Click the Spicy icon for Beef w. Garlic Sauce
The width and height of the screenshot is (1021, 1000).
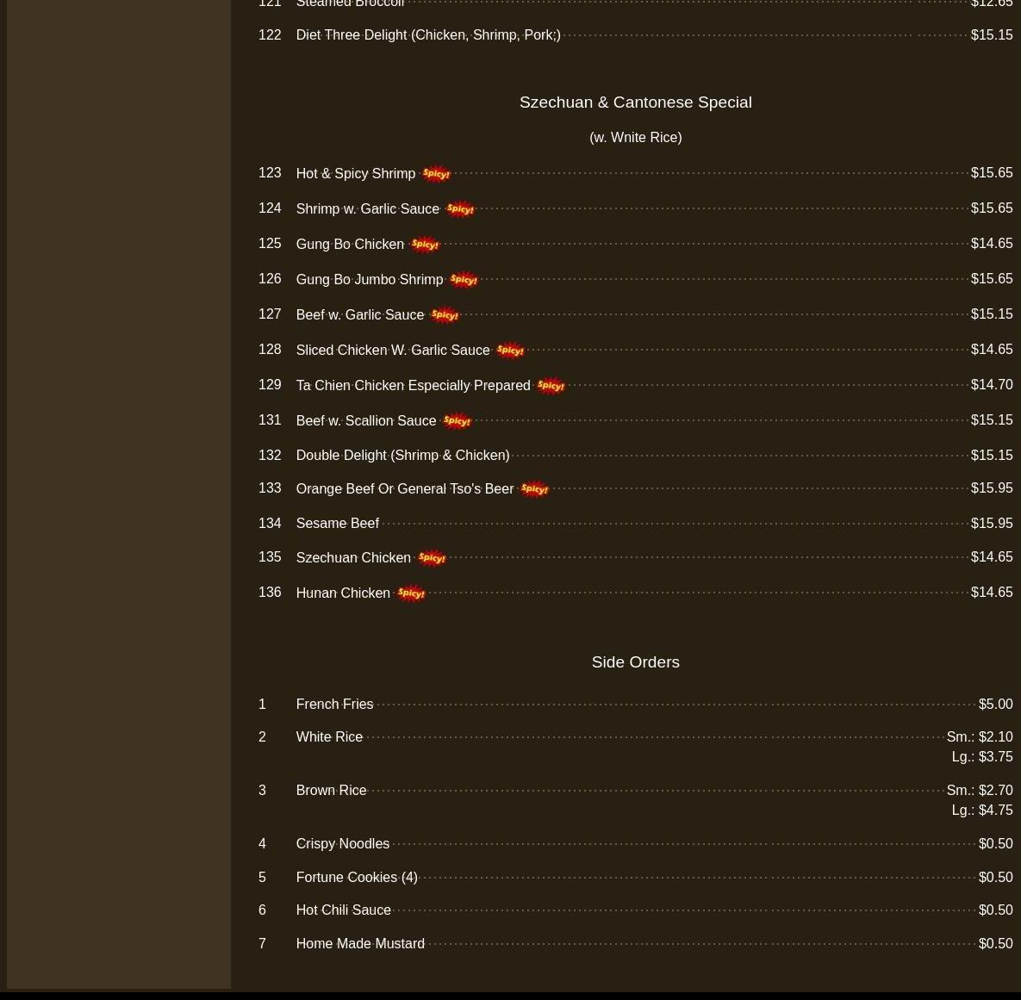[x=445, y=315]
